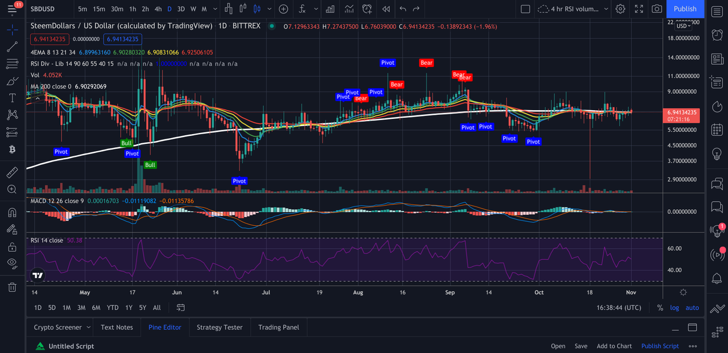Select the ruler measure tool
The width and height of the screenshot is (728, 353).
[12, 172]
